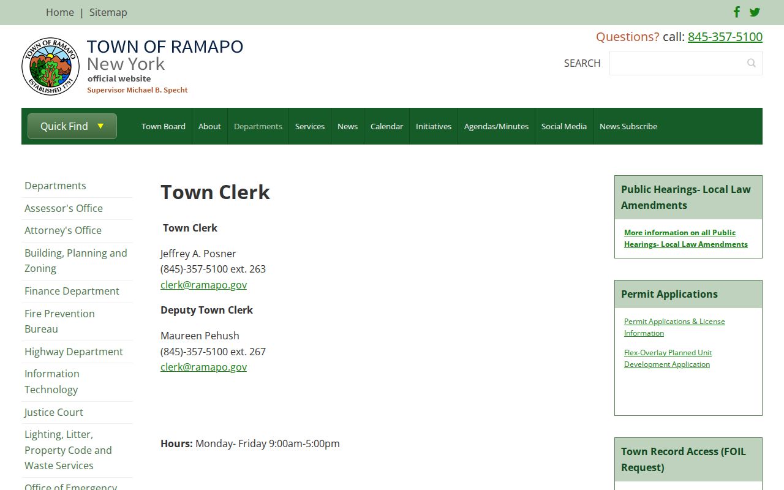
Task: Go to the Home link
Action: (60, 12)
